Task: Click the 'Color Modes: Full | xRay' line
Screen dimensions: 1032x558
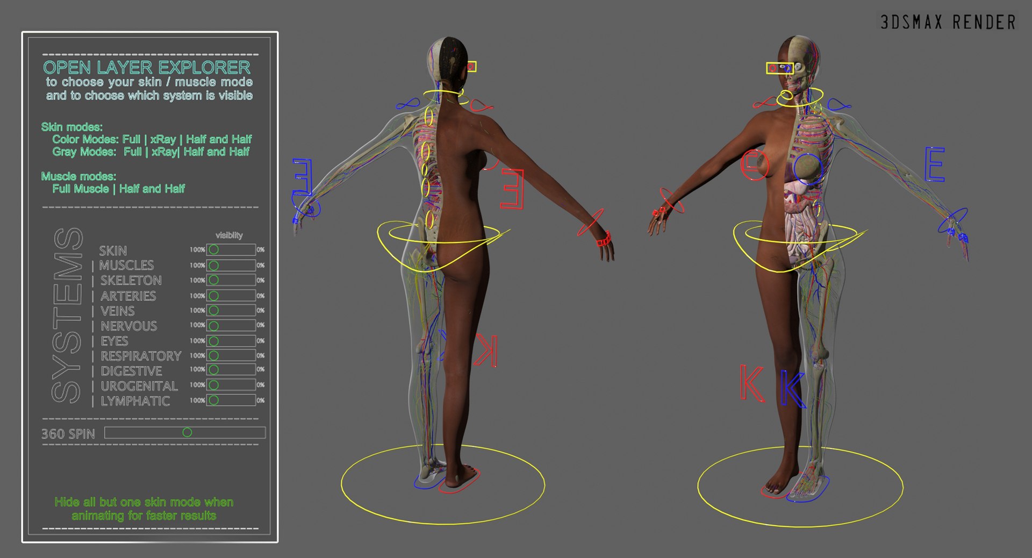Action: coord(152,139)
